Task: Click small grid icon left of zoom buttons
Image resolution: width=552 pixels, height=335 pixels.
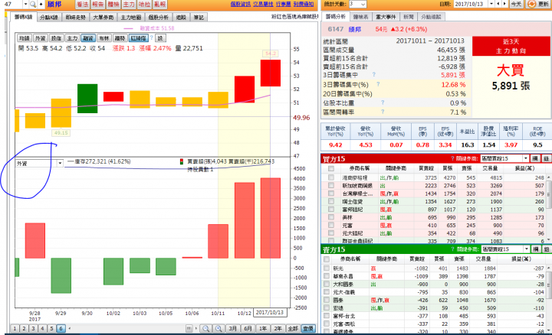Action: [x=189, y=329]
